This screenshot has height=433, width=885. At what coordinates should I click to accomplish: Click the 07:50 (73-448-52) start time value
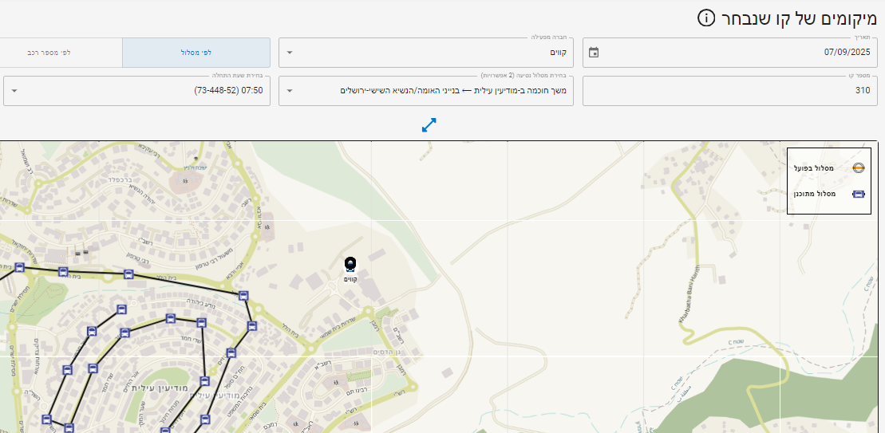[x=228, y=91]
